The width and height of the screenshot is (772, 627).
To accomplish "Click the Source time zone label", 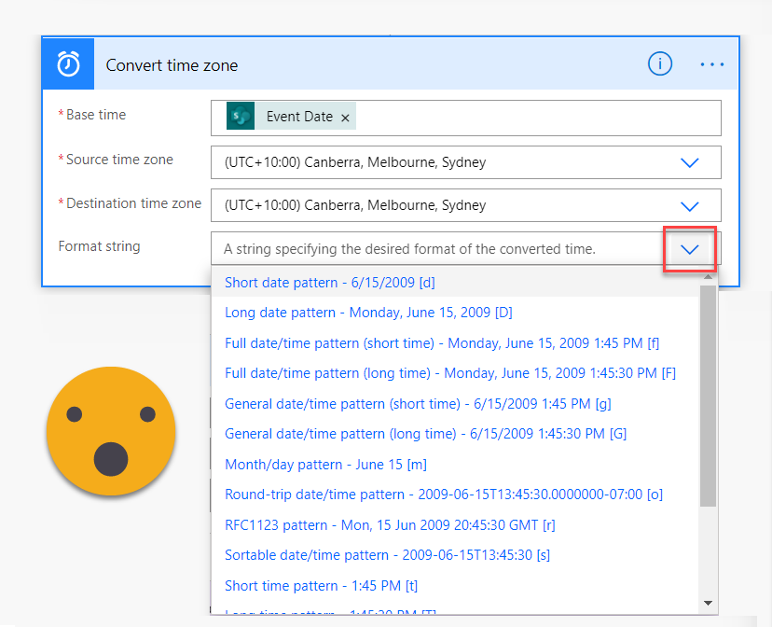I will coord(119,160).
